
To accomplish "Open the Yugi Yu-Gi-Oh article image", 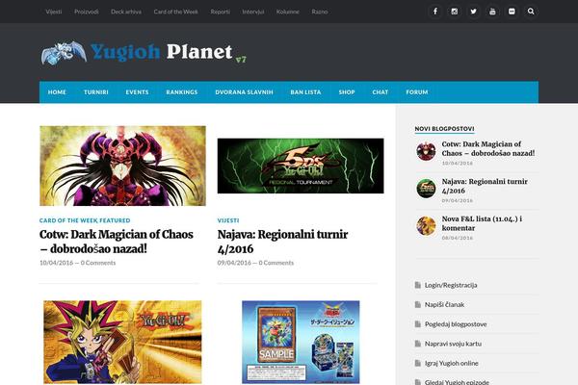I will tap(122, 343).
